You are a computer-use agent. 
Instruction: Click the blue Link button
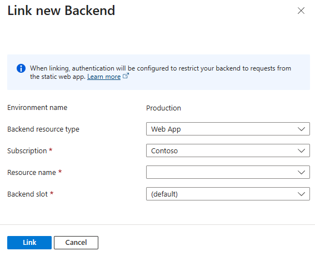click(29, 243)
